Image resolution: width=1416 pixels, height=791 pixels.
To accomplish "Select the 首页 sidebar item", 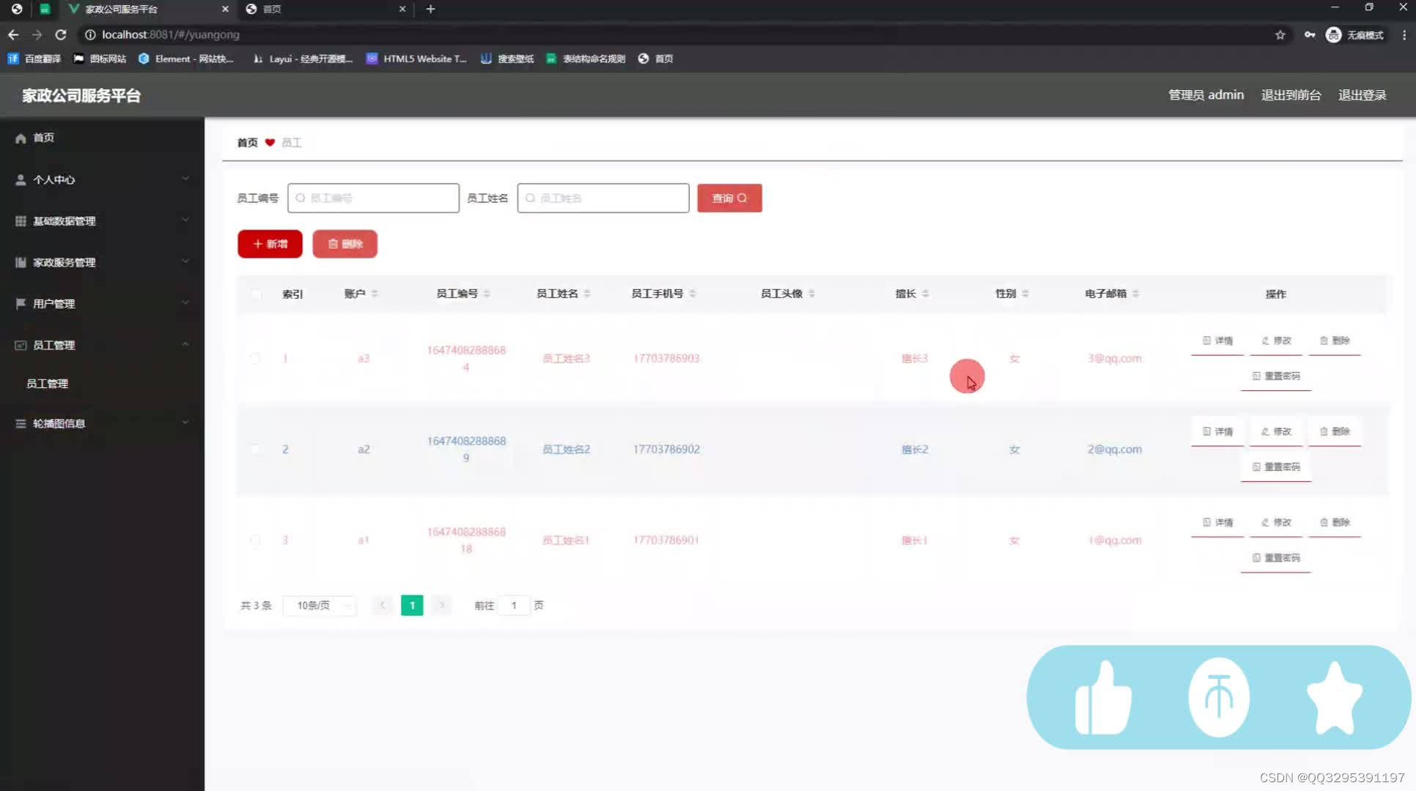I will point(102,138).
